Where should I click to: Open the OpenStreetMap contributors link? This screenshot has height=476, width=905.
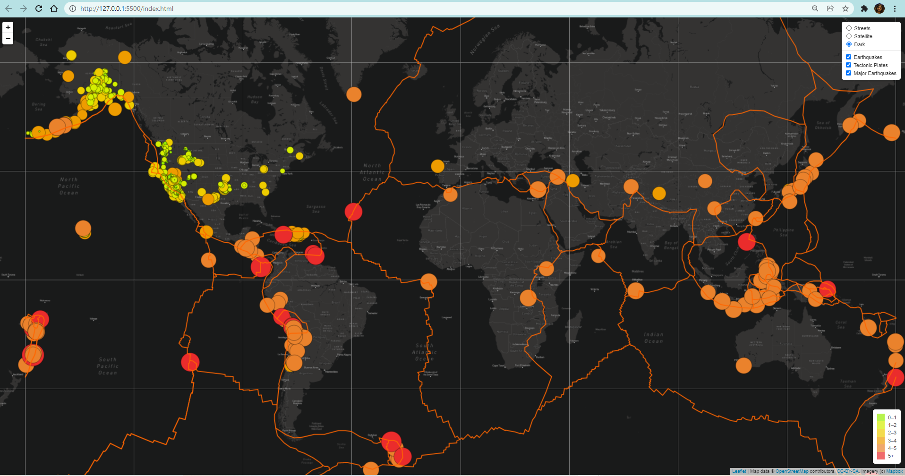[792, 471]
